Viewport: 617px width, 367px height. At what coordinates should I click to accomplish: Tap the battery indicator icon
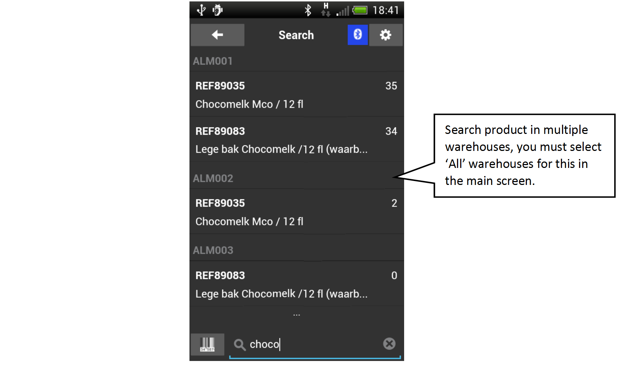pos(360,10)
